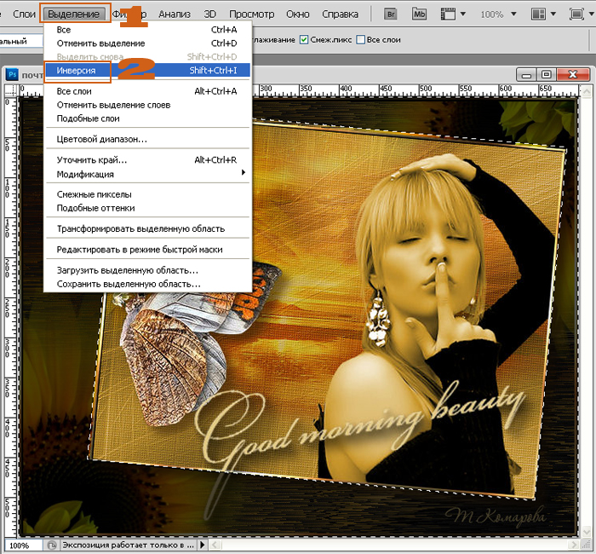Open the Слои menu

point(24,14)
